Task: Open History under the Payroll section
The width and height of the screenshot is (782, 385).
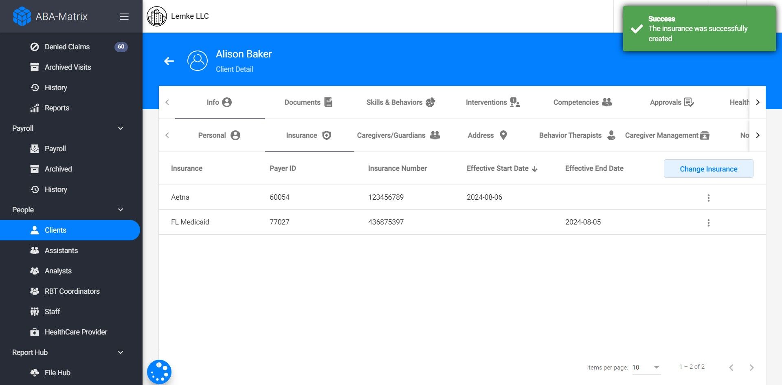Action: [56, 189]
